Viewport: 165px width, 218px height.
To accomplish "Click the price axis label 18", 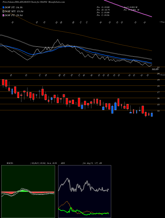I will coord(158,86).
